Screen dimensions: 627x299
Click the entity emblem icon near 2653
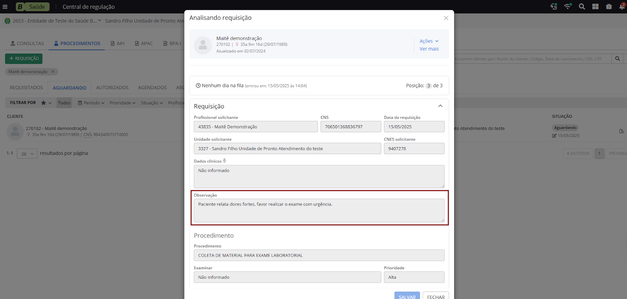(x=7, y=21)
